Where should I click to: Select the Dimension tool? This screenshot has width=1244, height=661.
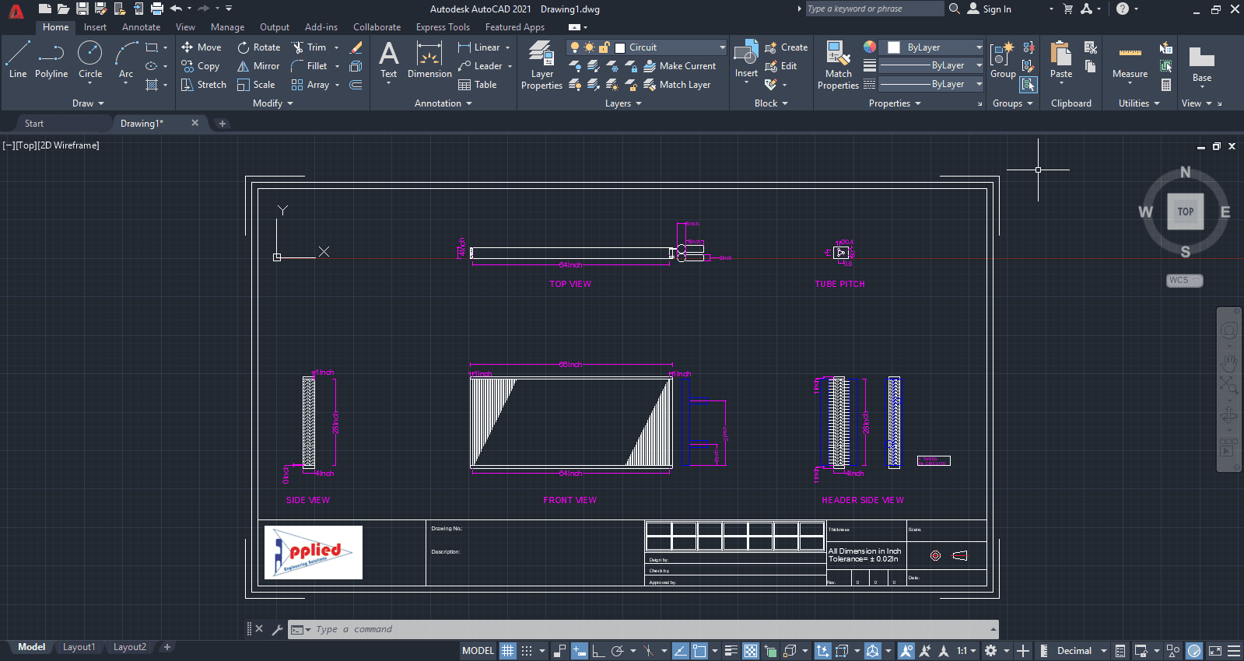tap(429, 60)
